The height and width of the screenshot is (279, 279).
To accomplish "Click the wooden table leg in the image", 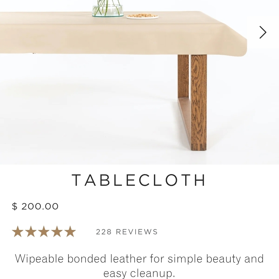I will tap(199, 98).
